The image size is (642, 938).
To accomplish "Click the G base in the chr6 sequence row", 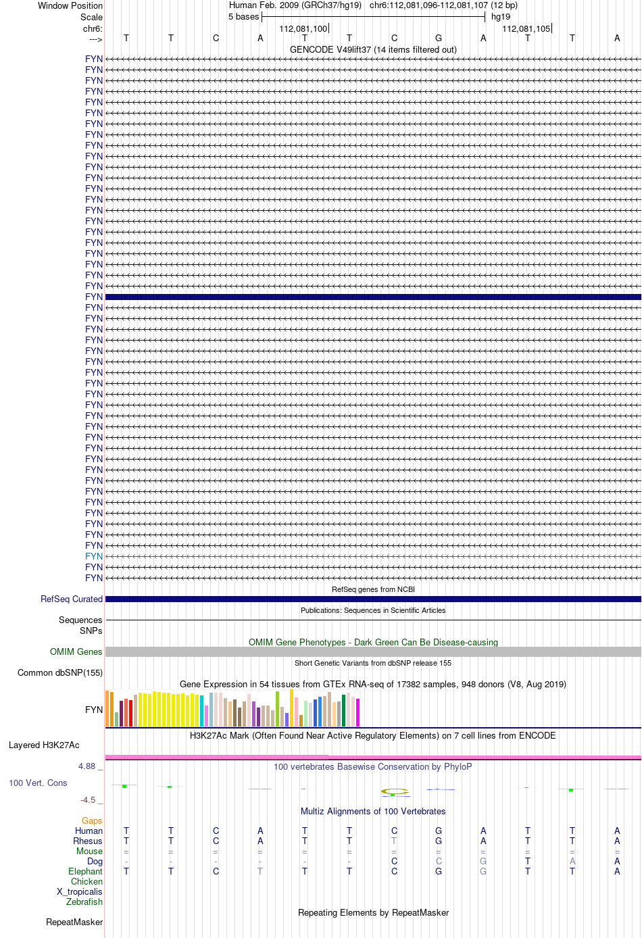I will point(439,38).
